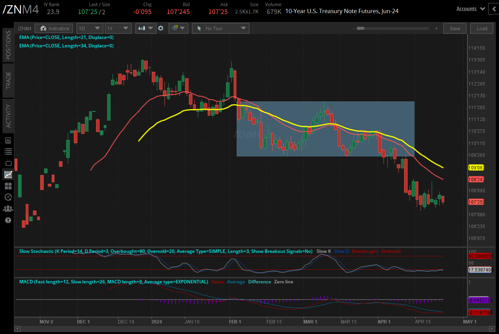Expand the 1Y range dropdown
The image size is (499, 334).
(118, 28)
